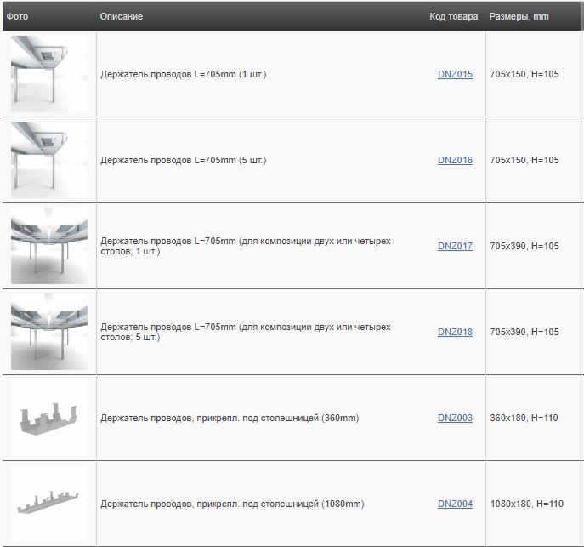Click the DNZ018 product thumbnail
The width and height of the screenshot is (584, 547).
pos(49,332)
